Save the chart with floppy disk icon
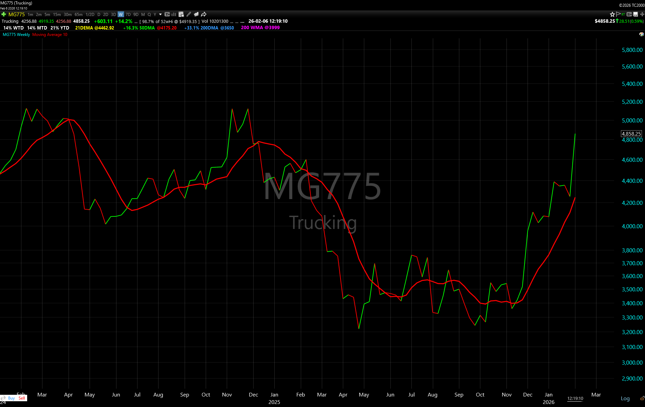 tap(635, 14)
